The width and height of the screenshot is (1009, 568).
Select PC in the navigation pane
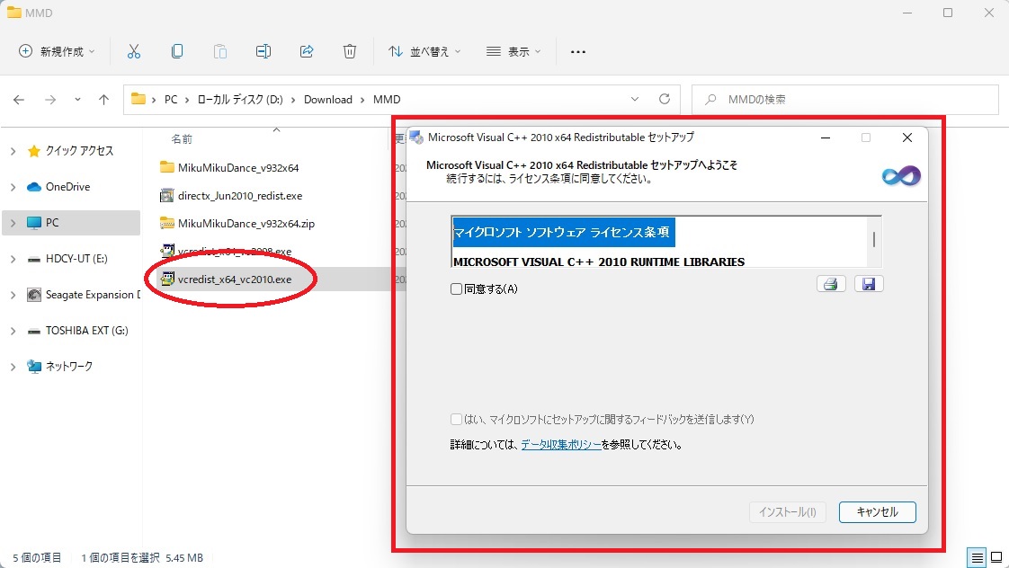52,223
